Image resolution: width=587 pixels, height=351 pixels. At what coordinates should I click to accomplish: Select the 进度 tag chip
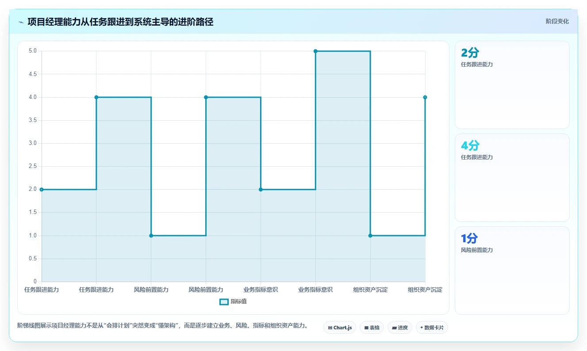click(x=400, y=328)
